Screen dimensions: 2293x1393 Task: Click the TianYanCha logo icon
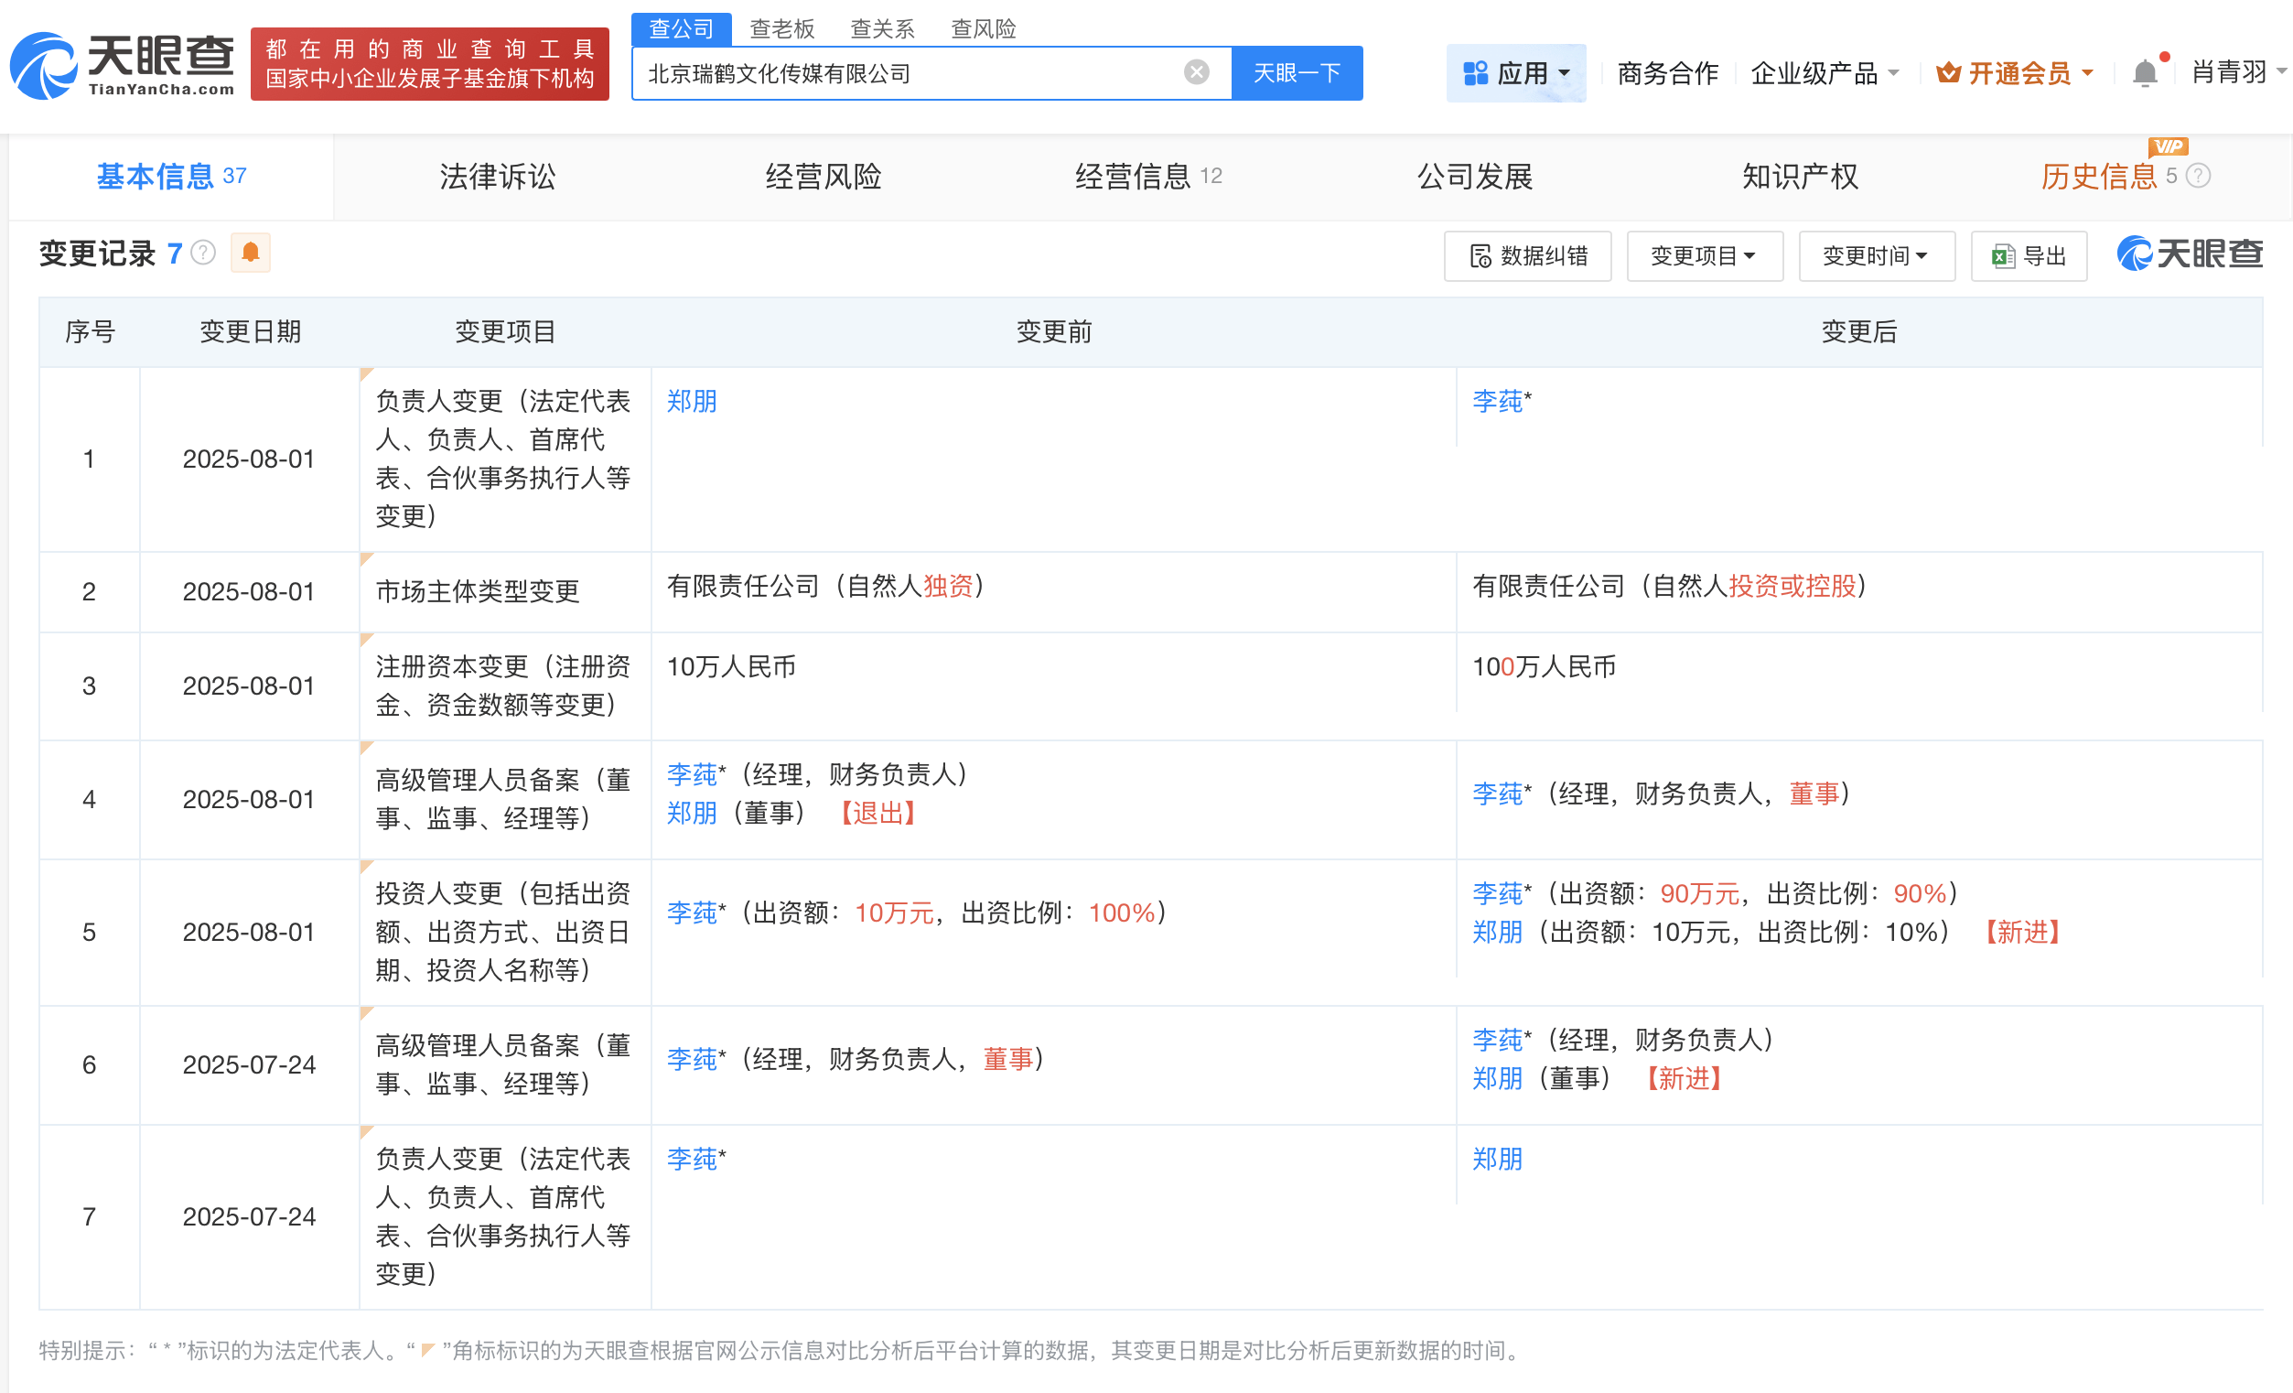click(44, 65)
